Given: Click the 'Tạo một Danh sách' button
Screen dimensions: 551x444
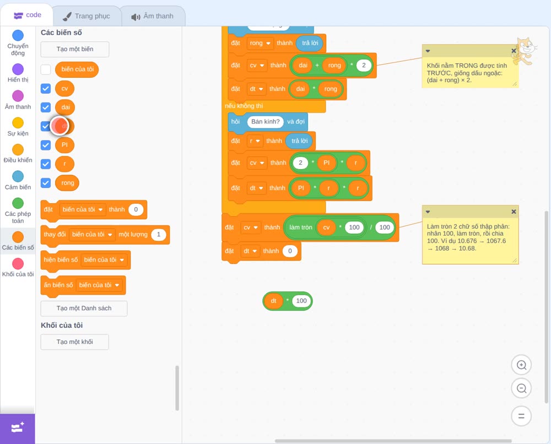Looking at the screenshot, I should 84,308.
